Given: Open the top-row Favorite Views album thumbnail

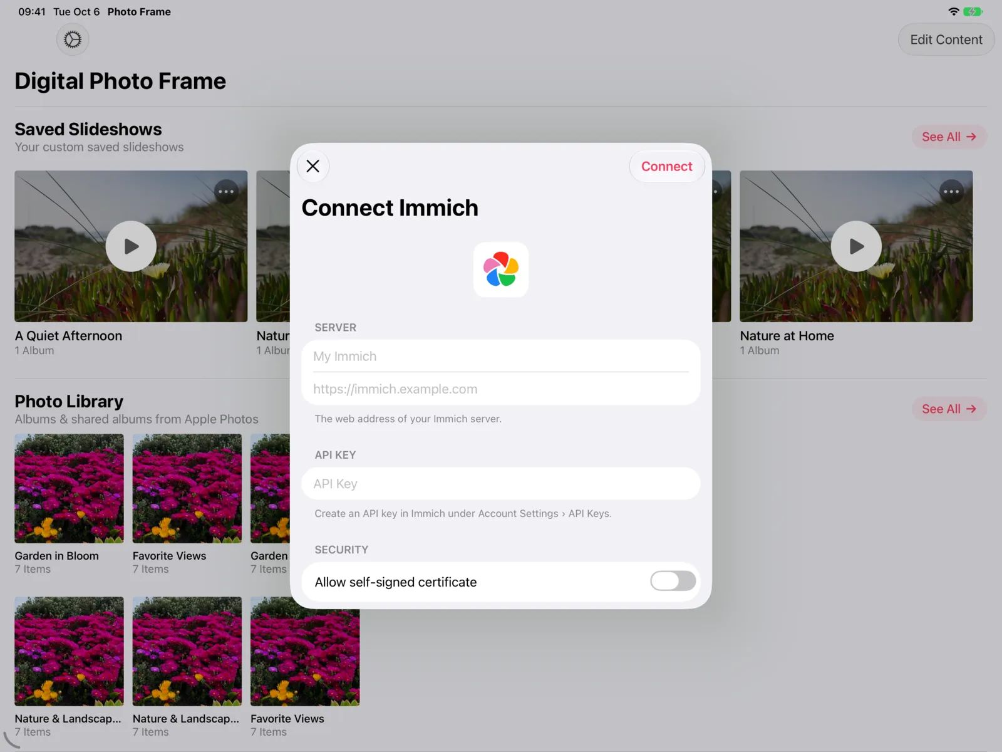Looking at the screenshot, I should click(187, 489).
